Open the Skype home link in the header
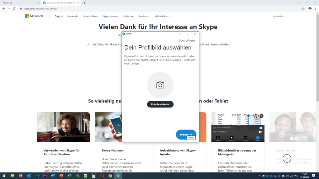319x179 pixels. pos(59,16)
